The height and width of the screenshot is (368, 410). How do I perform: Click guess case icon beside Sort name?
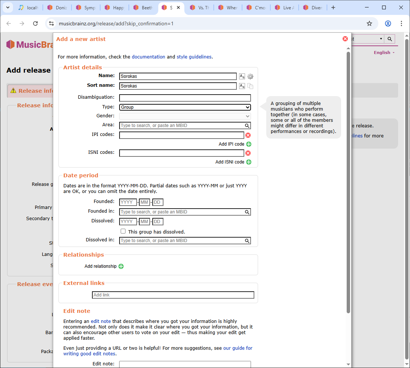click(x=242, y=86)
